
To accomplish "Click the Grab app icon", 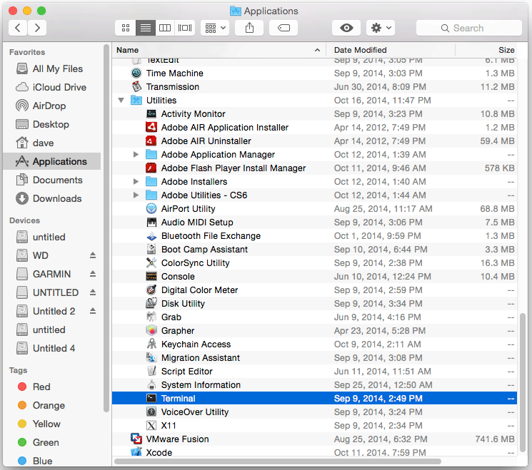I will pyautogui.click(x=151, y=317).
